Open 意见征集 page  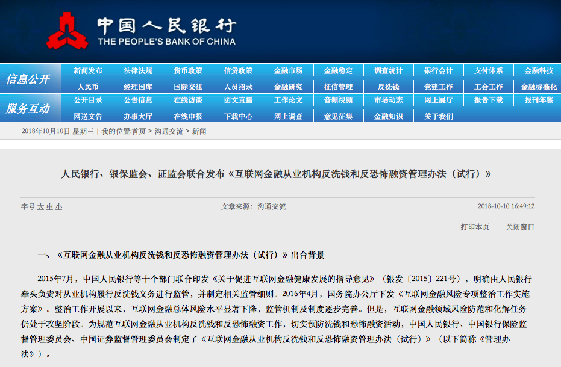point(339,117)
